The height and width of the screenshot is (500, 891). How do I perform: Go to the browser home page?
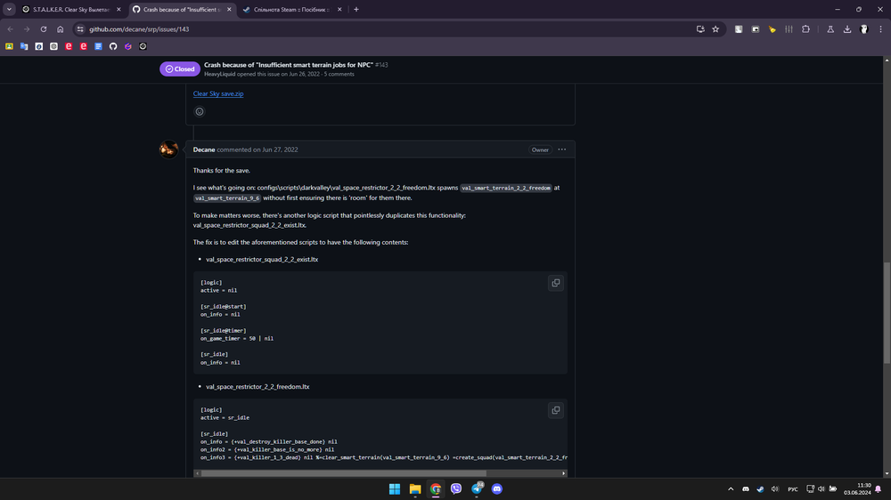61,29
